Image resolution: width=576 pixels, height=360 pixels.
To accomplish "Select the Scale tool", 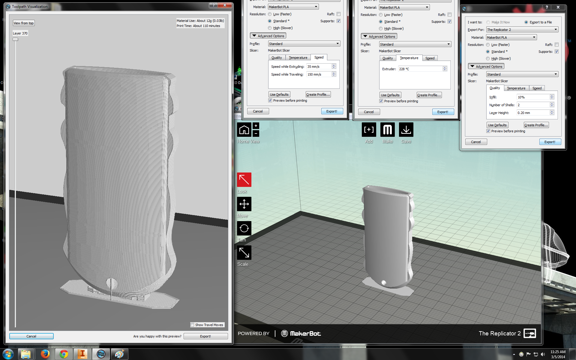I will click(x=244, y=253).
